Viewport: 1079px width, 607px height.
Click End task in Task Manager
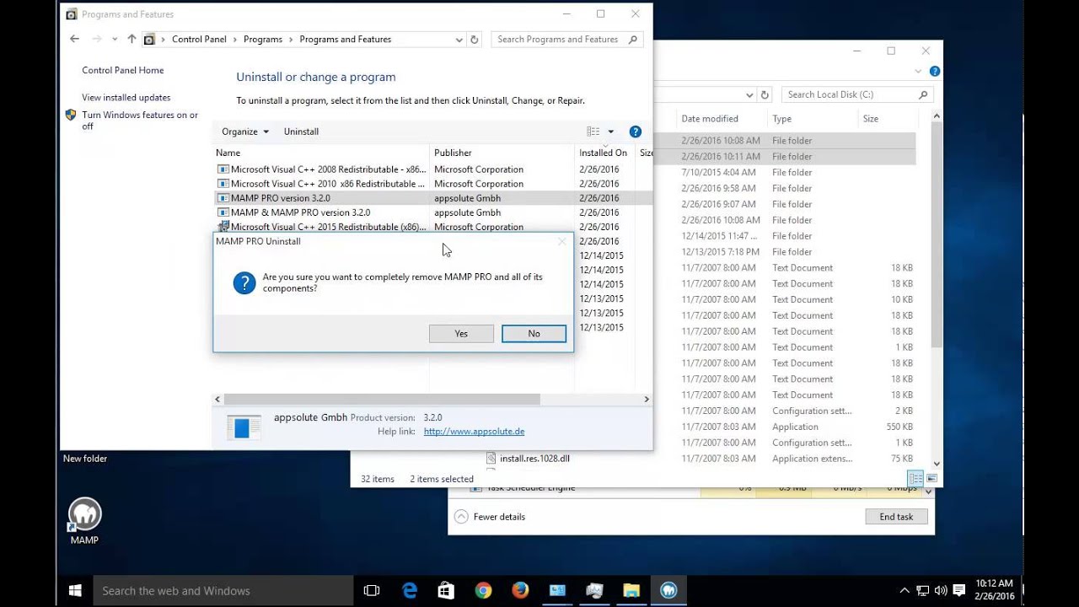[x=896, y=517]
